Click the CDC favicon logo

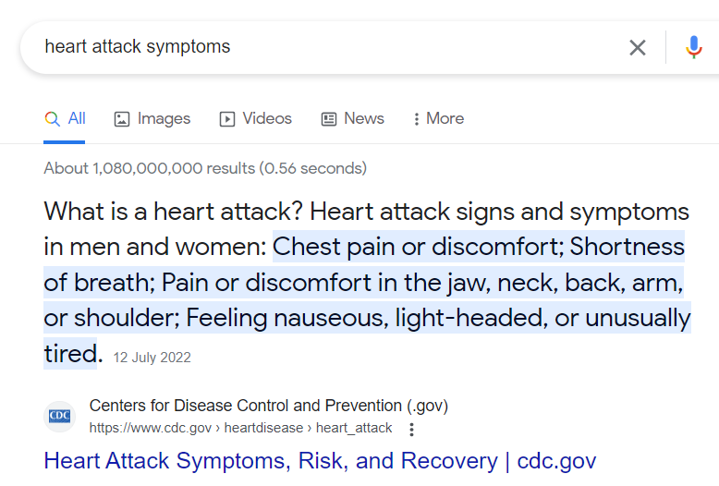(x=60, y=416)
